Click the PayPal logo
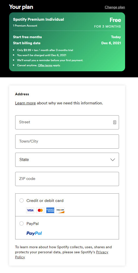 coord(34,233)
